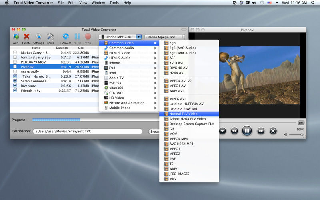Image resolution: width=320 pixels, height=200 pixels.
Task: Click the Pixar.avi video preview
Action: [259, 76]
